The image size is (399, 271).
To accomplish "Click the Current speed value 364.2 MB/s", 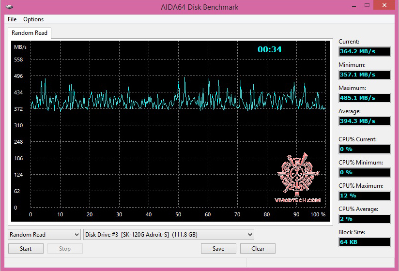I will coord(365,51).
